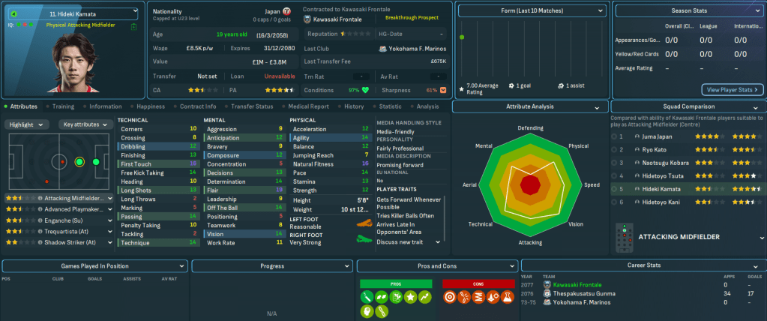This screenshot has width=767, height=321.
Task: Select the radio button for Hidetoyo Tsuta
Action: pyautogui.click(x=615, y=176)
